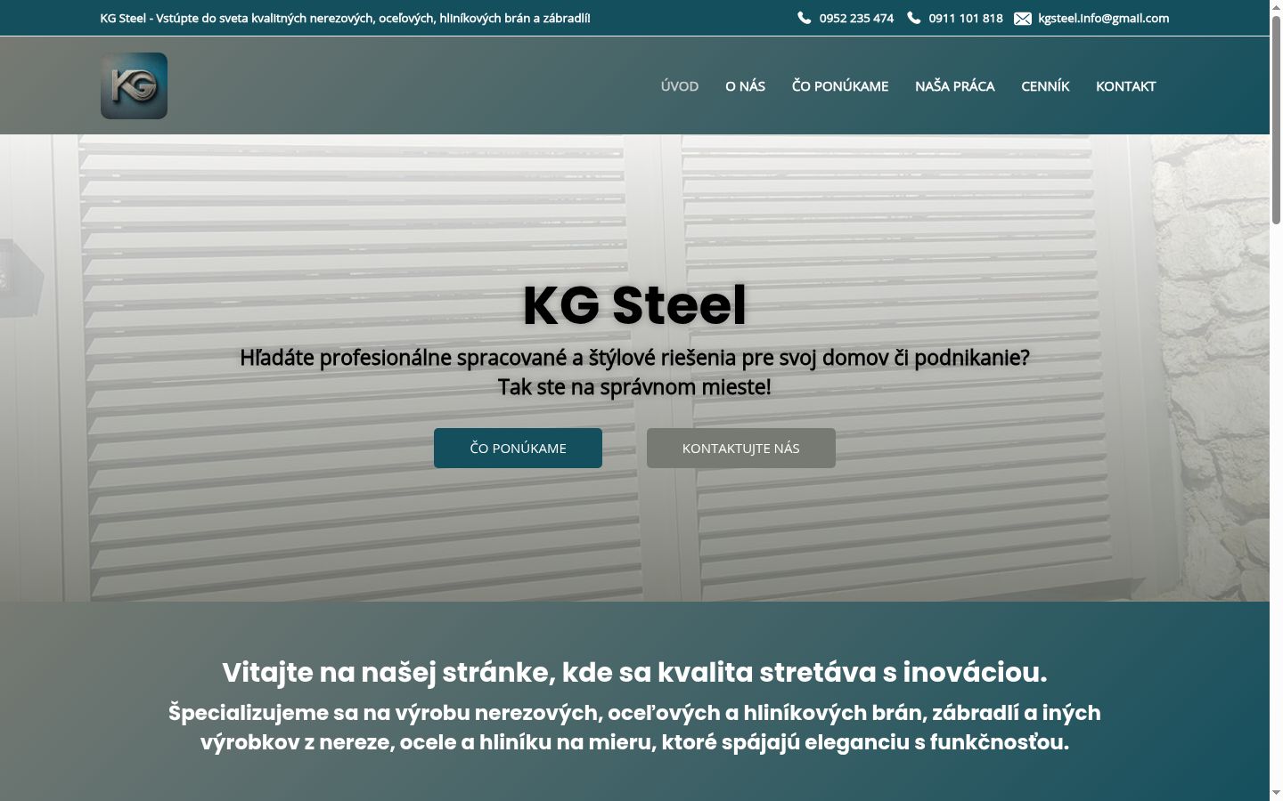1283x801 pixels.
Task: Click the scrollbar down arrow
Action: (1276, 793)
